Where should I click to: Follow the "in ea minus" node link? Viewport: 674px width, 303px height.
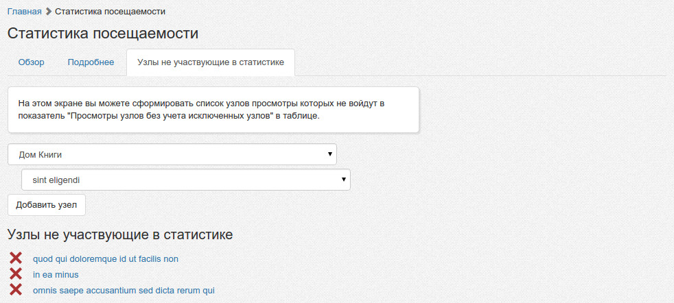(56, 275)
